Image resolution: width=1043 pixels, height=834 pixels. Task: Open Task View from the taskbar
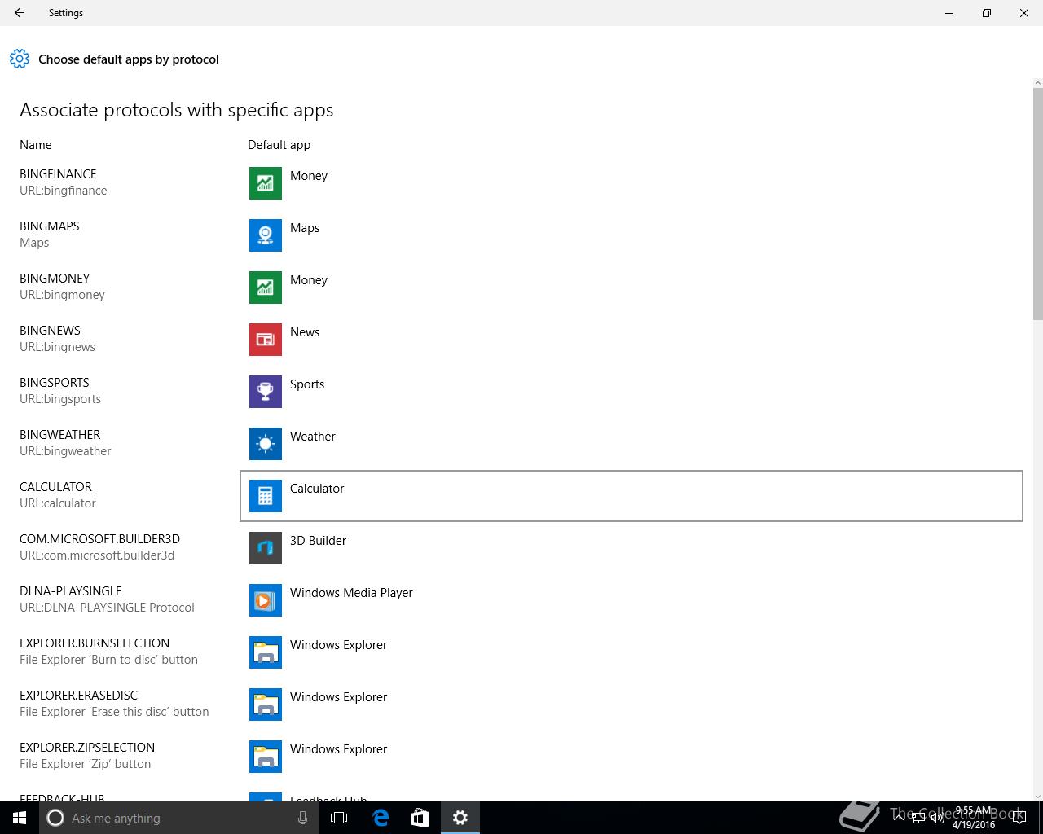click(339, 818)
